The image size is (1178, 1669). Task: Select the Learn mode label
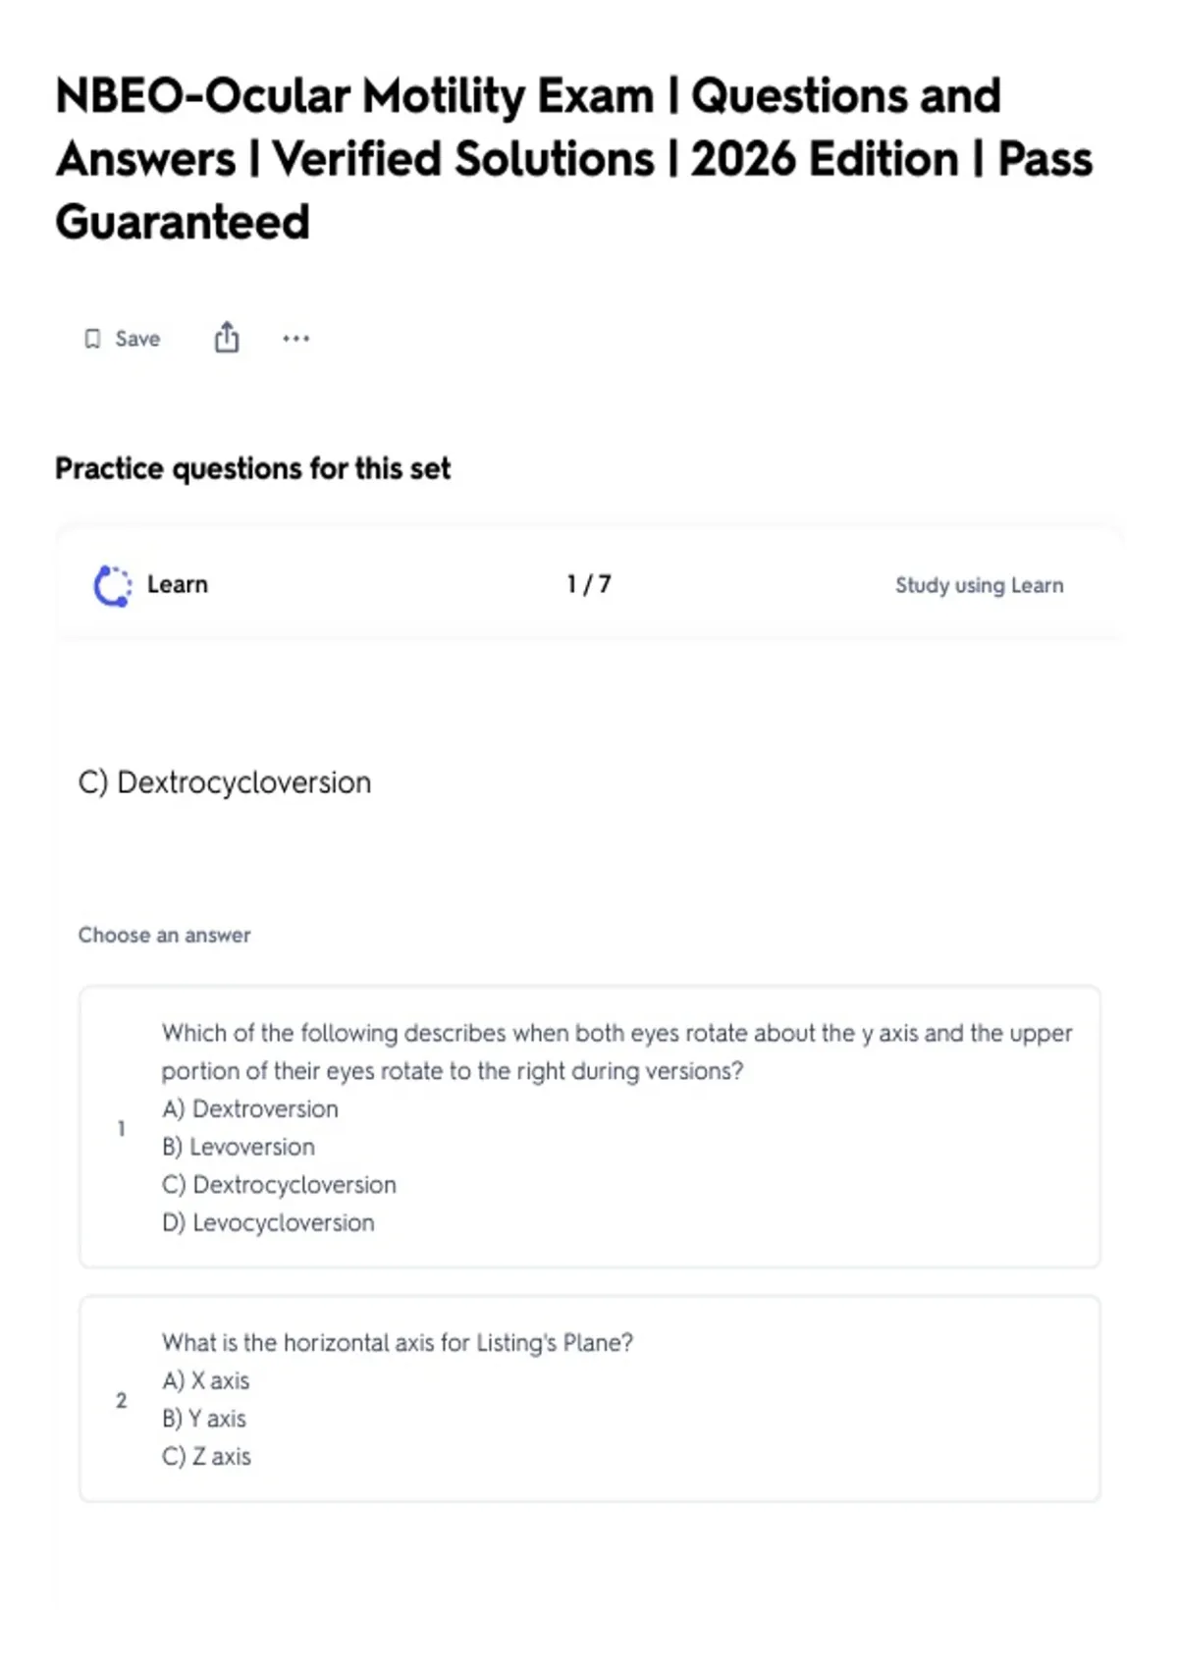[178, 584]
